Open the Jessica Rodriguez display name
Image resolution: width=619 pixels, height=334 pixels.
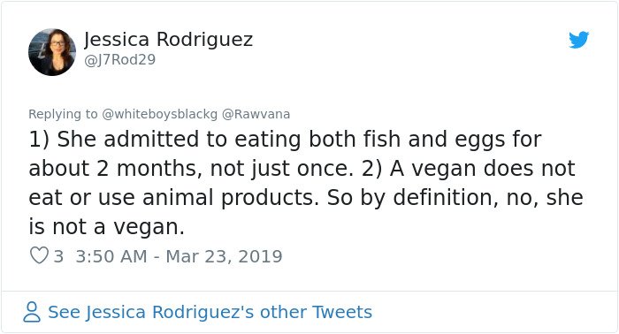pyautogui.click(x=168, y=40)
